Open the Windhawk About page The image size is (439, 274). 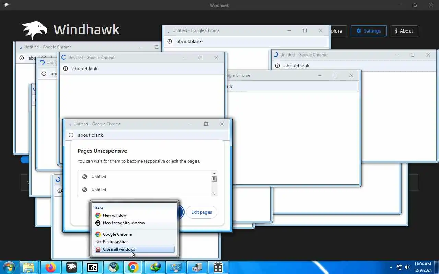[404, 31]
